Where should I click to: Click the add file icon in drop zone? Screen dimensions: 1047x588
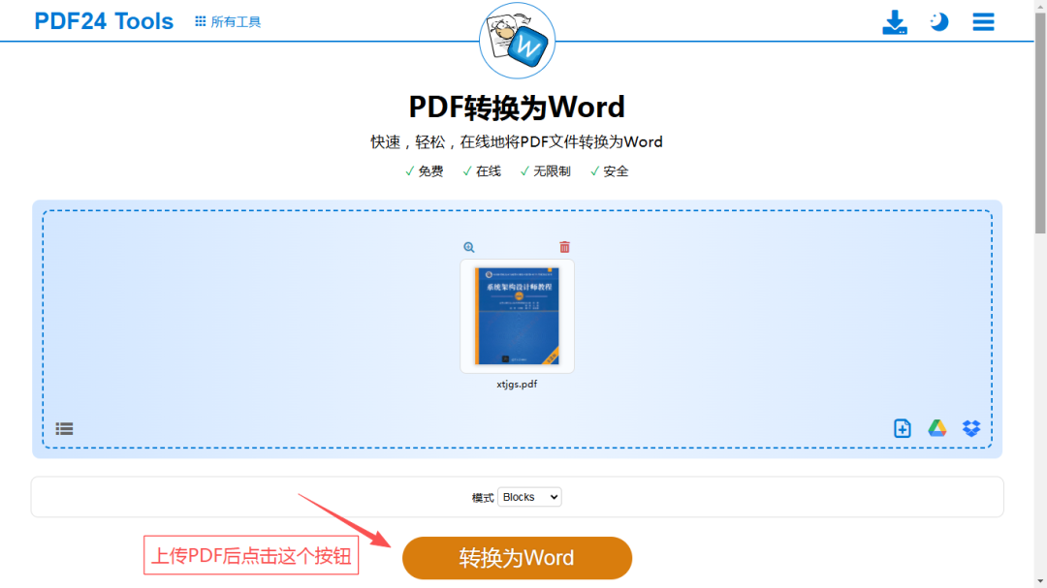(902, 428)
